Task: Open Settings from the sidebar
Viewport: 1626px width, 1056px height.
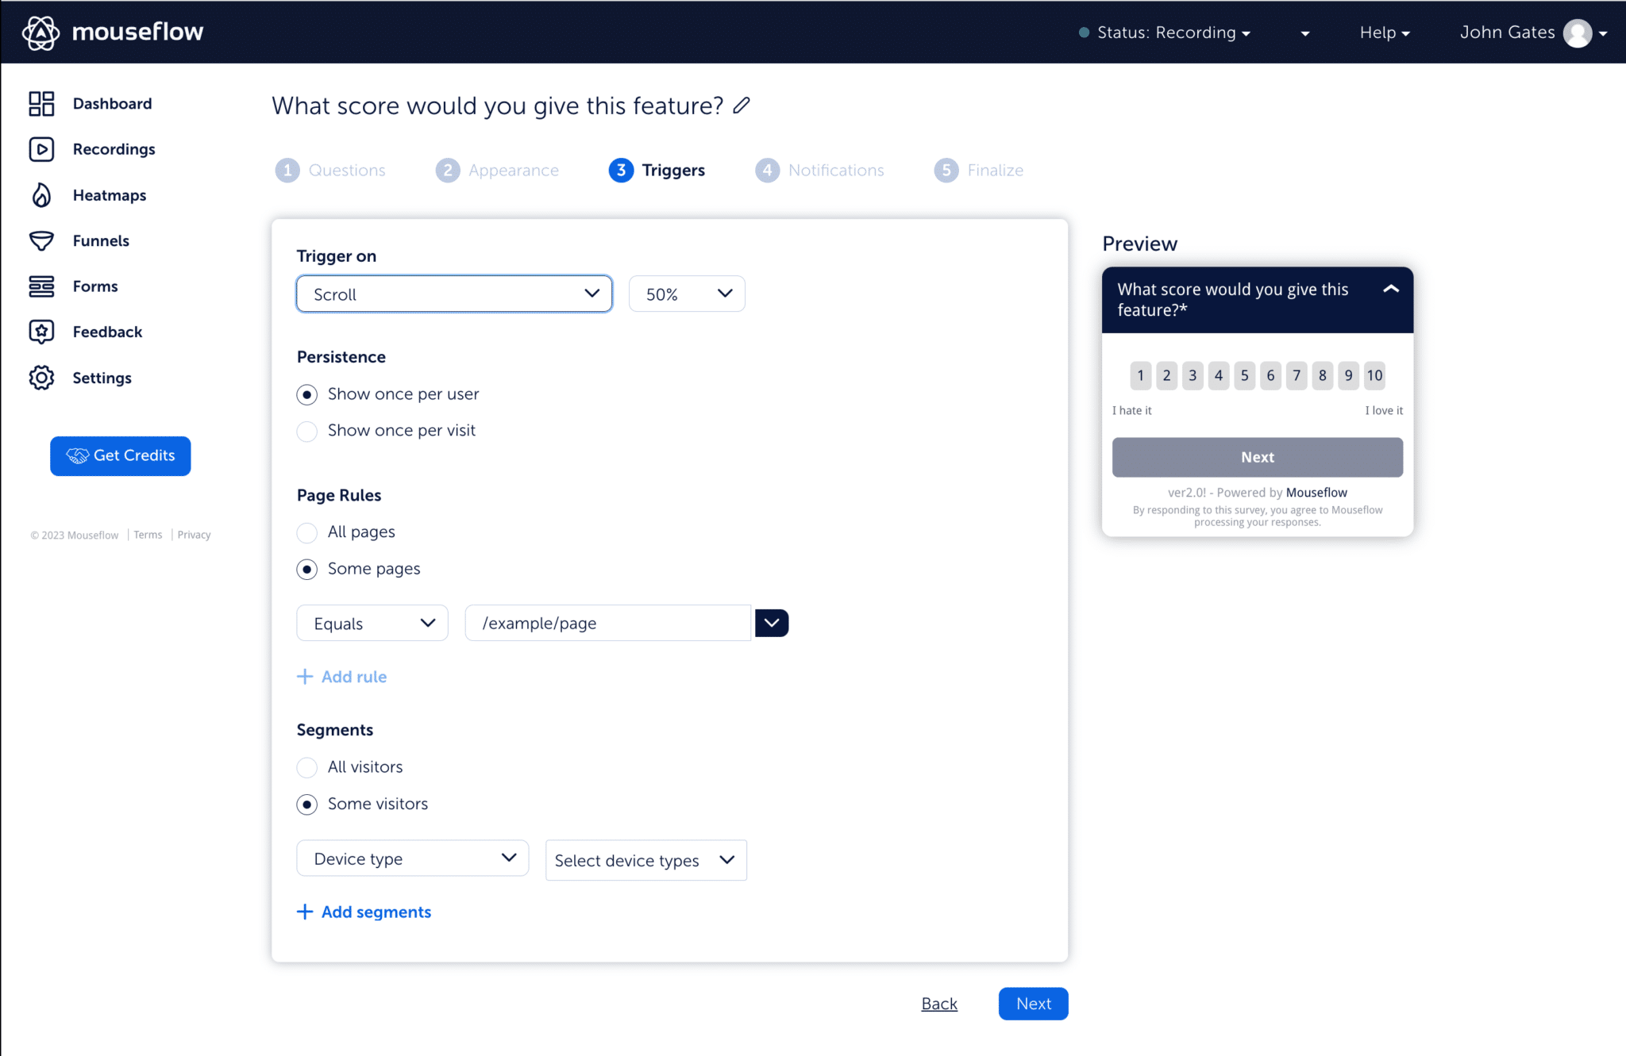Action: pyautogui.click(x=102, y=378)
